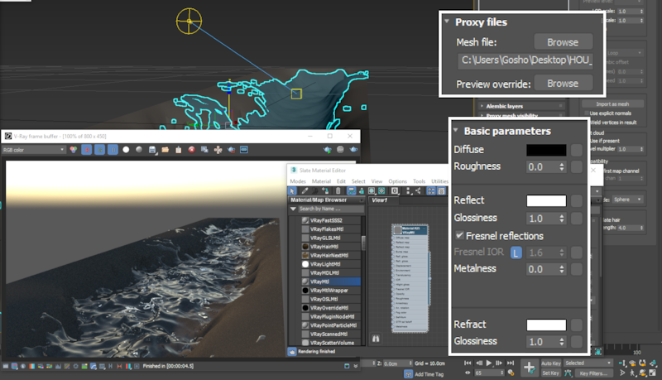
Task: Open the Material menu in Slate Editor
Action: tap(321, 180)
